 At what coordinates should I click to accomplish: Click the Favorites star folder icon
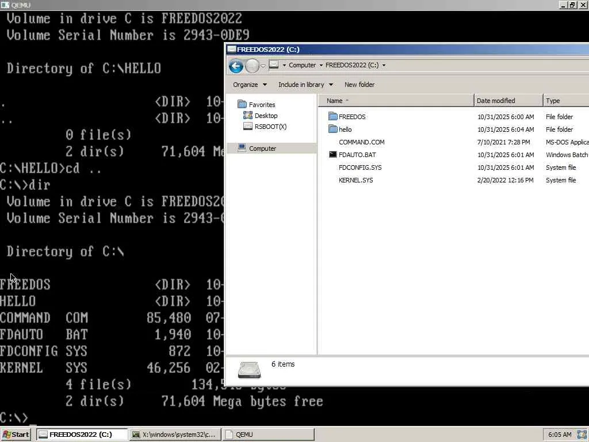(242, 104)
